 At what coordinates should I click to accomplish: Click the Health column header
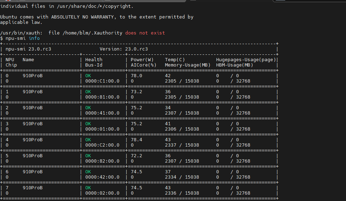[94, 59]
